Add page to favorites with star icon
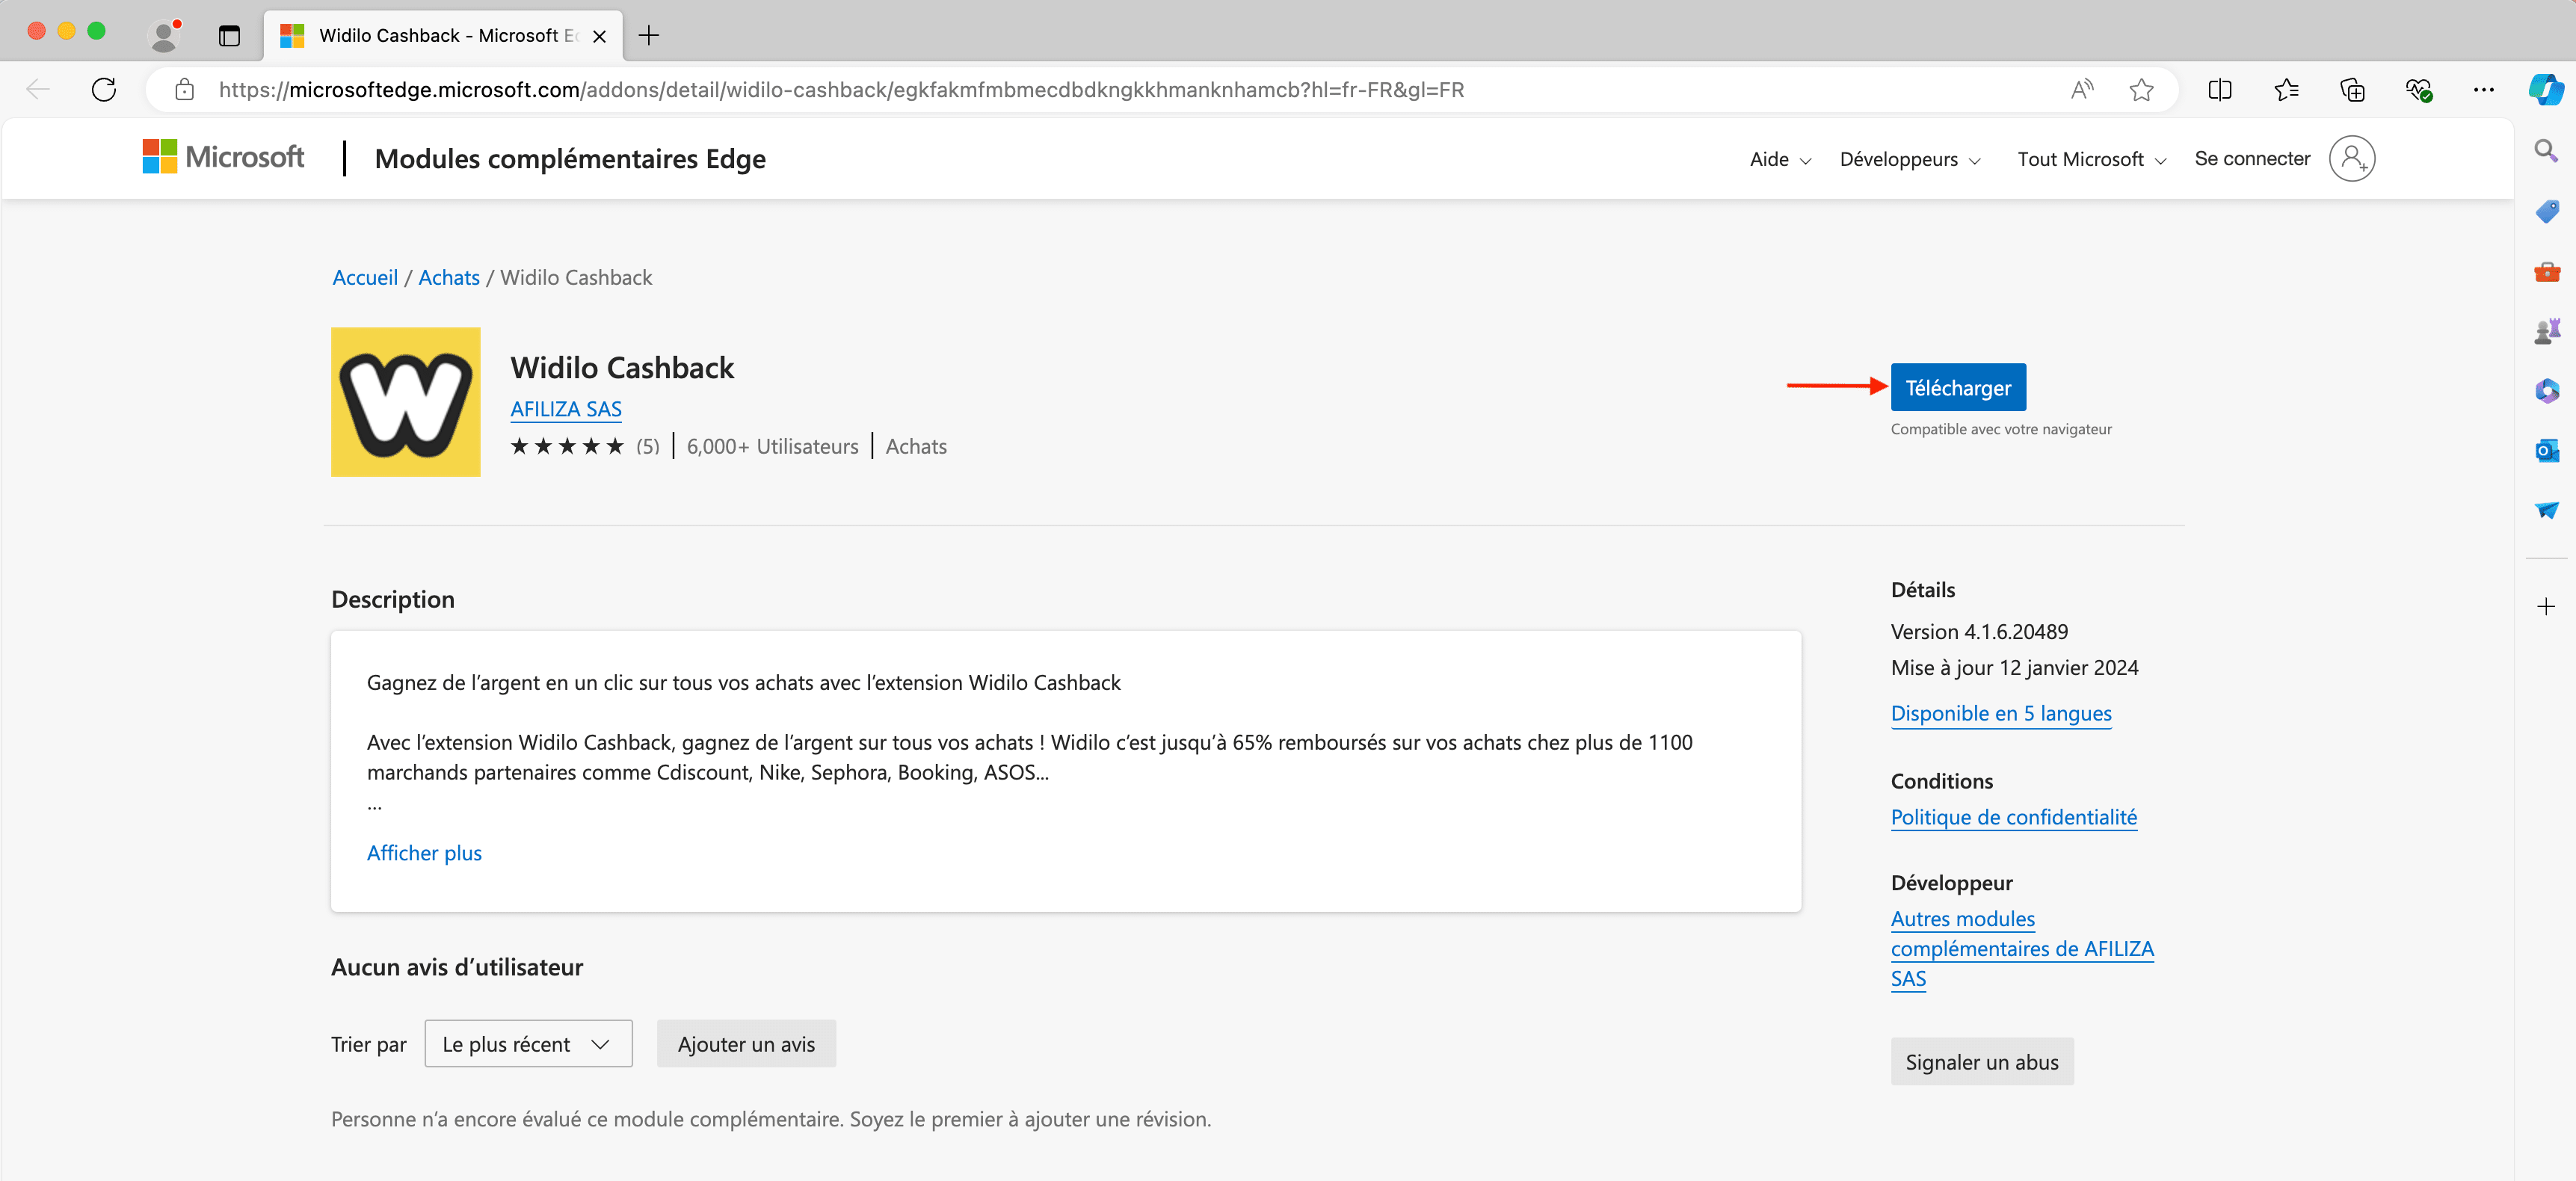This screenshot has width=2576, height=1181. click(x=2141, y=90)
